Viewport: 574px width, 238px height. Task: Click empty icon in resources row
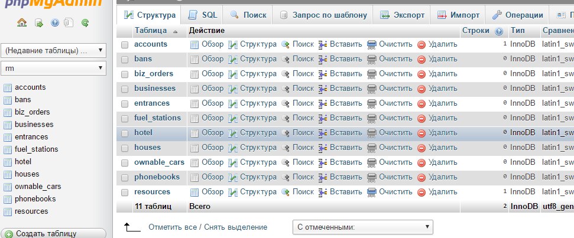coord(372,192)
